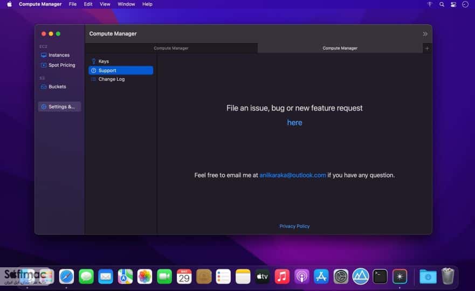Open Terminal from the Dock
Viewport: 475px width, 291px height.
point(380,276)
